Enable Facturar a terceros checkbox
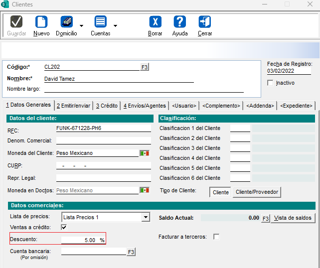This screenshot has width=320, height=268. tap(216, 237)
